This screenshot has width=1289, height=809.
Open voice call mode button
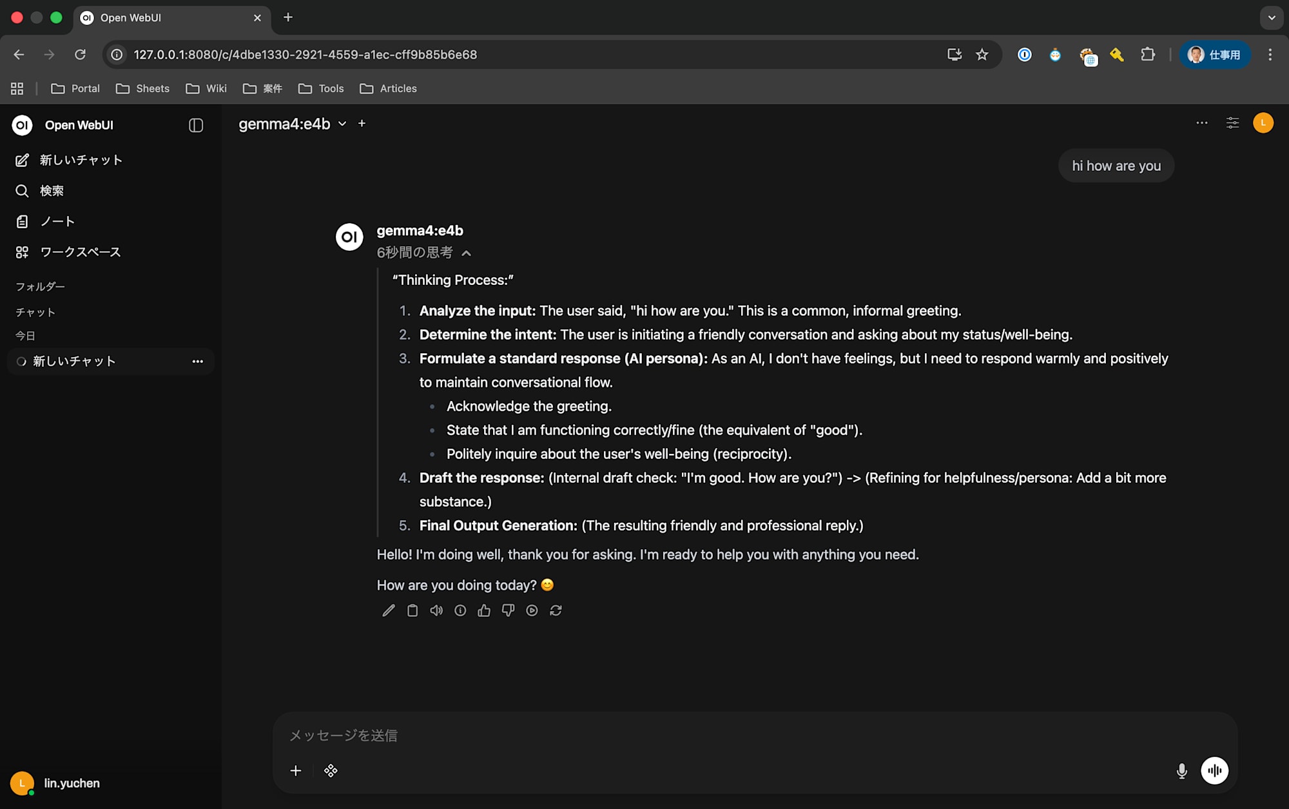(1214, 770)
